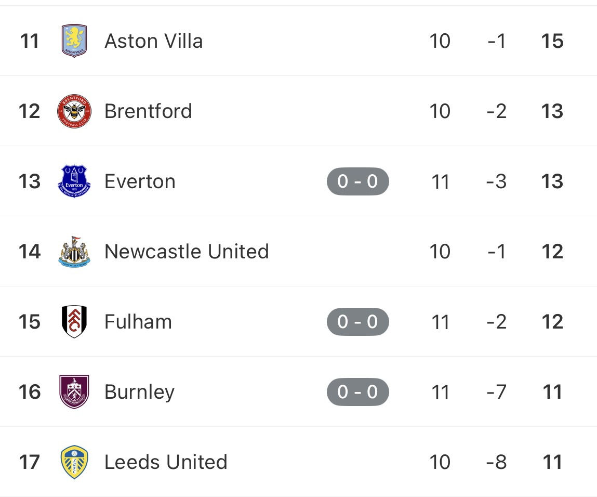
Task: Open the Leeds United team name link
Action: tap(166, 462)
